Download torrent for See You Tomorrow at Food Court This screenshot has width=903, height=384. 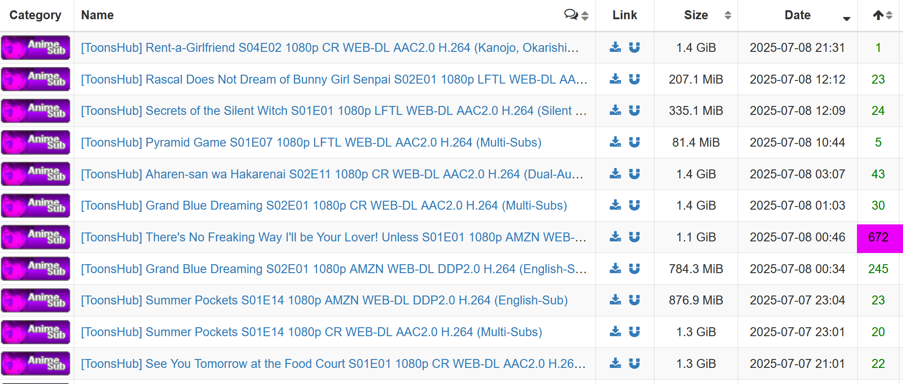(615, 363)
